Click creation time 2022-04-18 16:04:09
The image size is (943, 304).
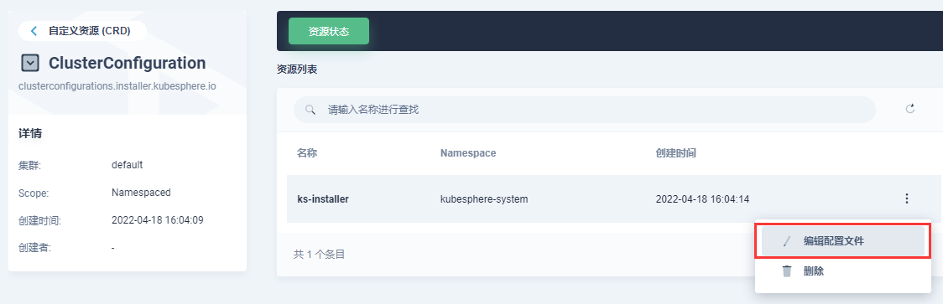(x=158, y=220)
